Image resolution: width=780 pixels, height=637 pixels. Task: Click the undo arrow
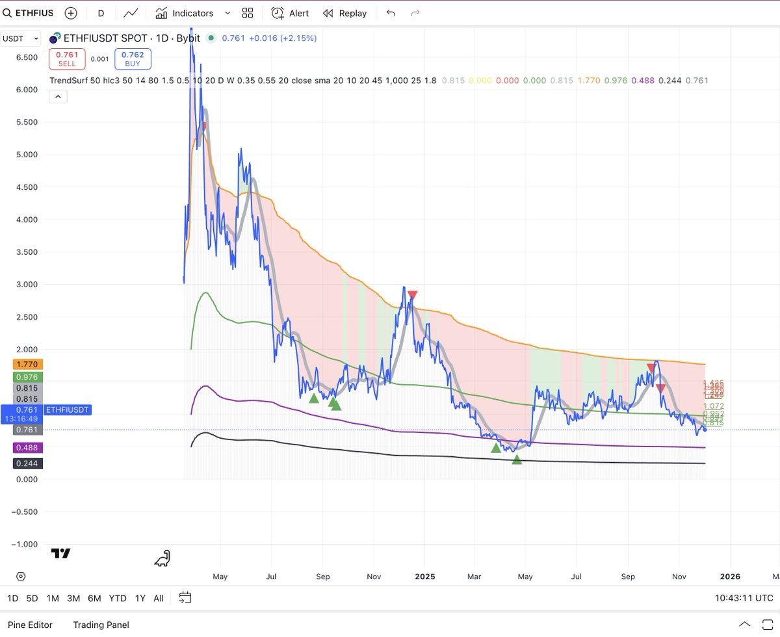[x=391, y=12]
